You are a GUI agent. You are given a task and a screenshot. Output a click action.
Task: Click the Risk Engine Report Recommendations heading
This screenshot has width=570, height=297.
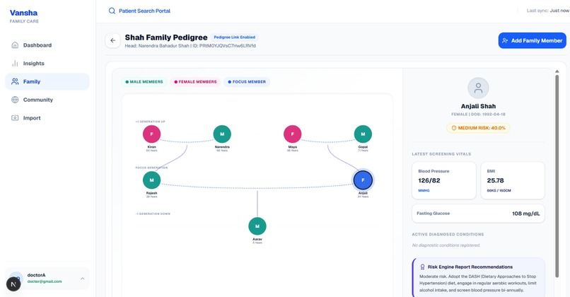(x=470, y=267)
